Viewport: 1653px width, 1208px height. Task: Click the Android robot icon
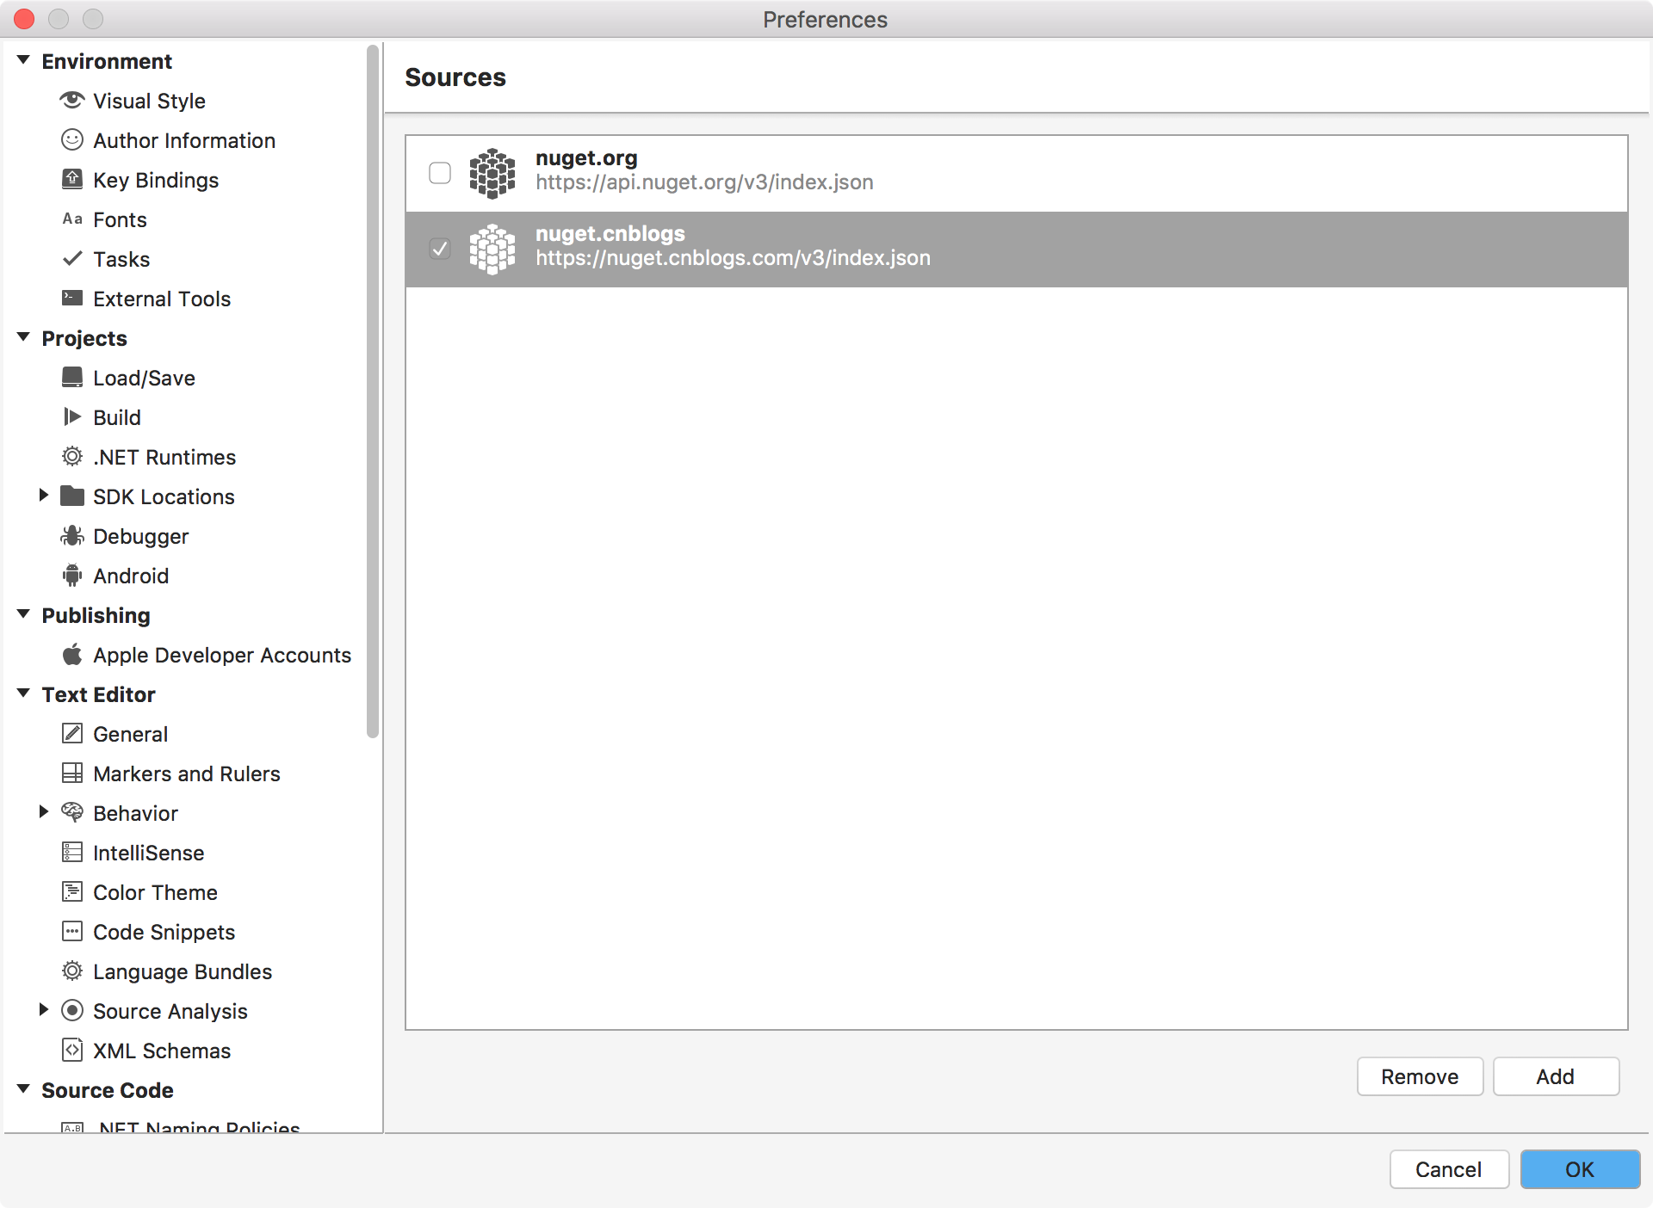click(x=72, y=576)
